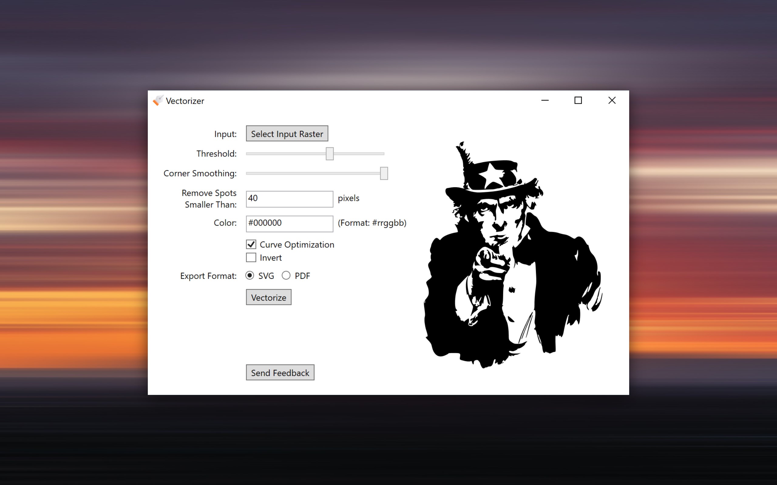Click the Color hex value field
The image size is (777, 485).
click(289, 223)
